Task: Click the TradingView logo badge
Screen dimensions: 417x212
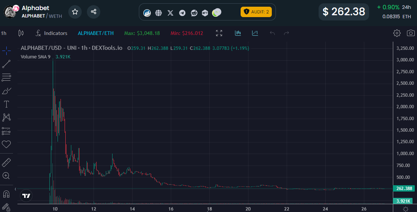Action: 26,196
